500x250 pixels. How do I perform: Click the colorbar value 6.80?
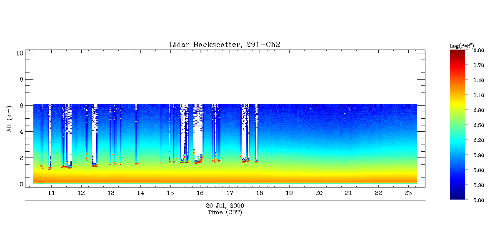(478, 110)
